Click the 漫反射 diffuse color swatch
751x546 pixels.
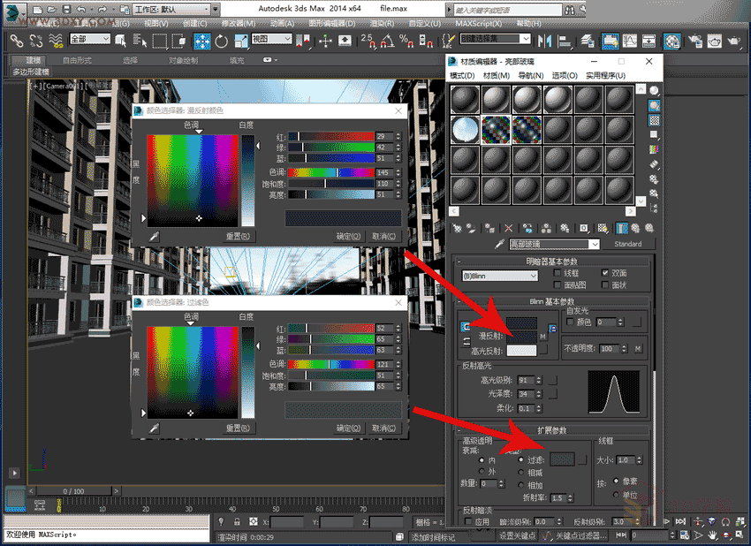click(x=521, y=337)
